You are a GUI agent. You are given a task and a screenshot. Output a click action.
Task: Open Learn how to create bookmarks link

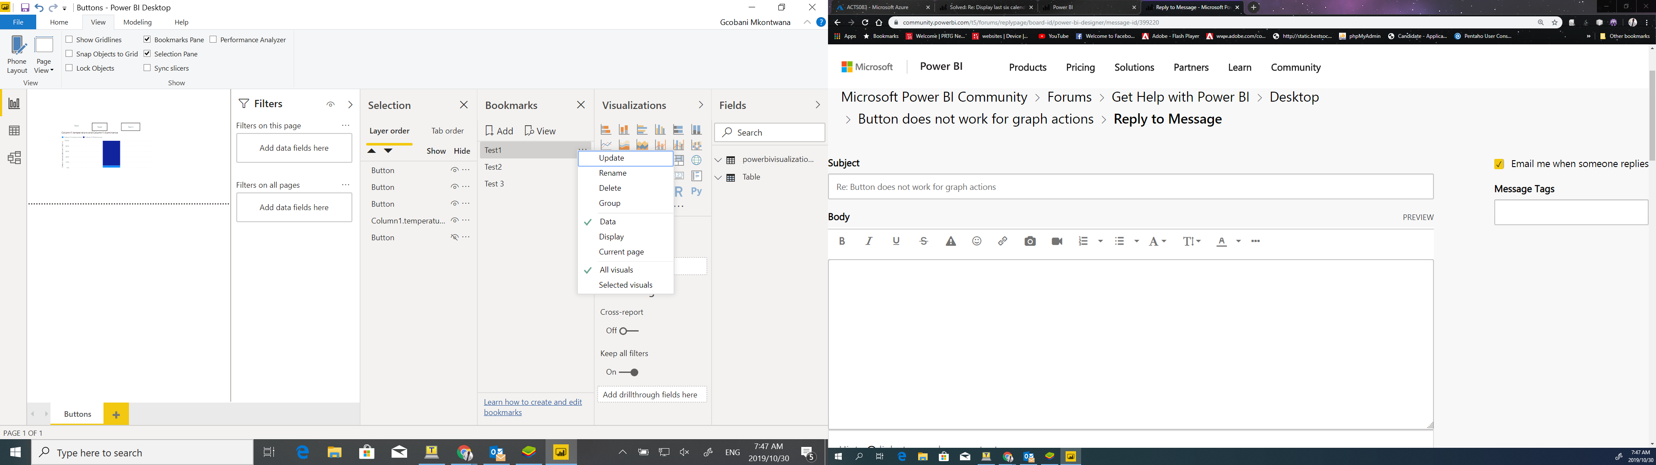[532, 407]
